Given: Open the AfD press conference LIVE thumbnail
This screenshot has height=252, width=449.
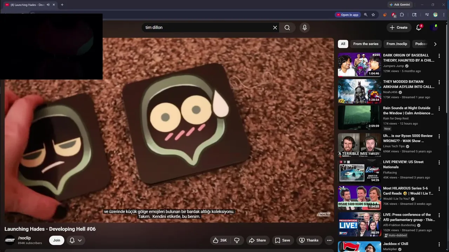Looking at the screenshot, I should pos(359,224).
